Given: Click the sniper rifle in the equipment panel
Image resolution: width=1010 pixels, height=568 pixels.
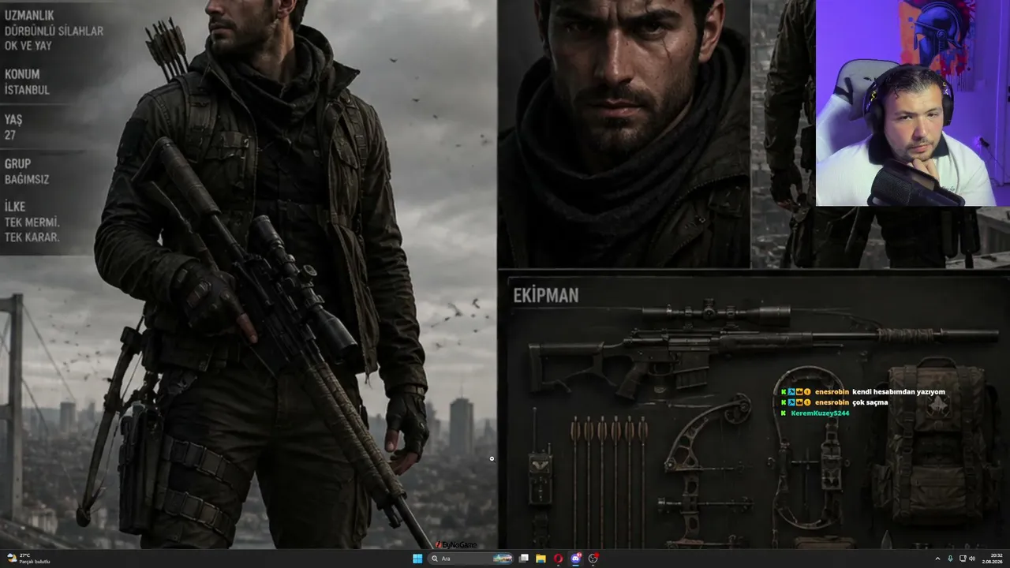Looking at the screenshot, I should tap(763, 347).
